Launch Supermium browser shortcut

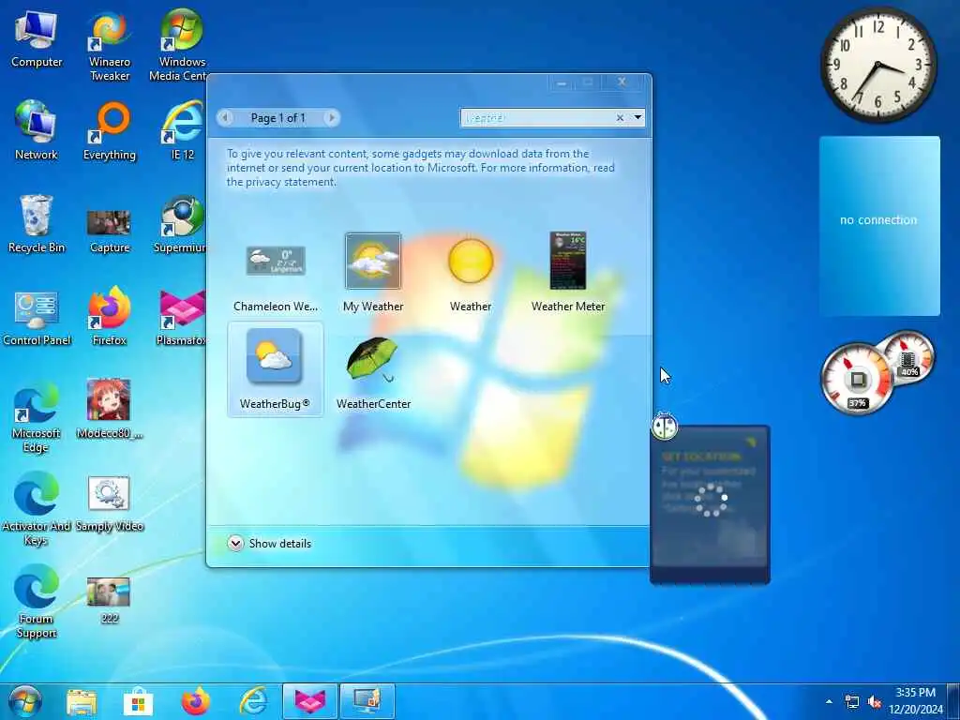[180, 223]
